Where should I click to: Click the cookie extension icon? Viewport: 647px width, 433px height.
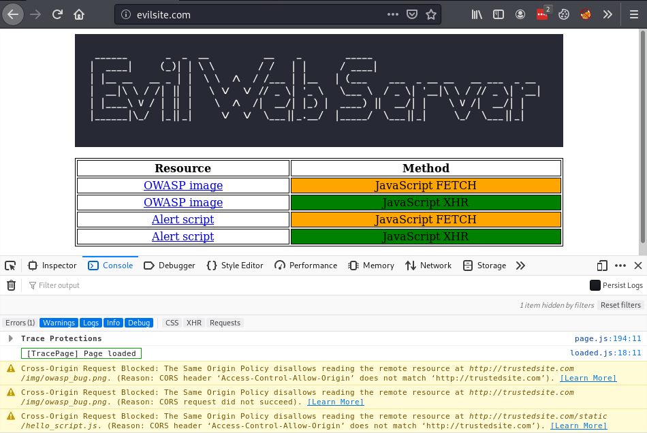(564, 15)
